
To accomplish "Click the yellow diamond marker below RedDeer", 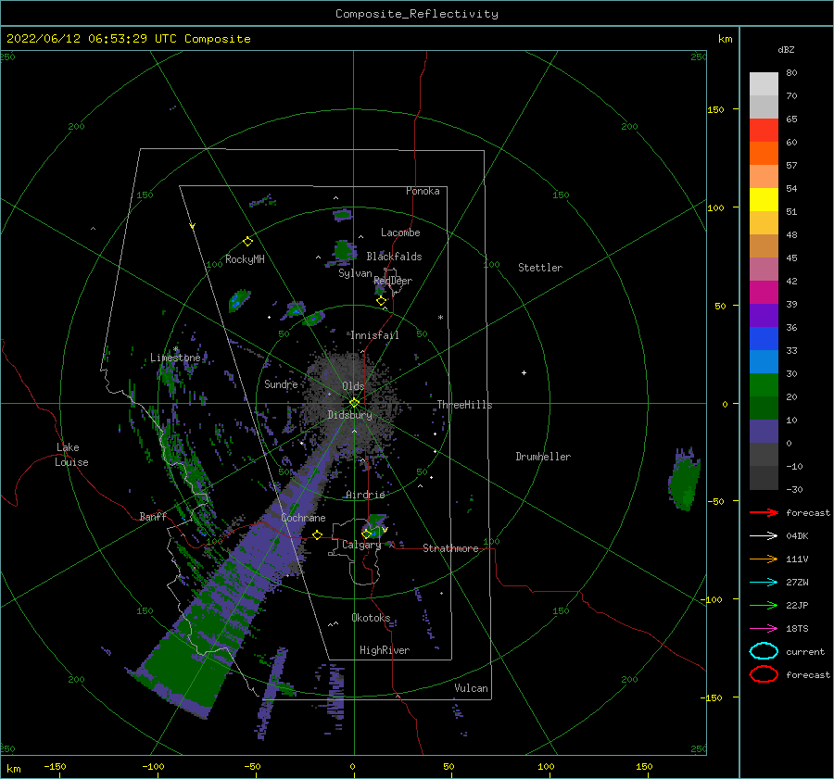I will coord(381,301).
